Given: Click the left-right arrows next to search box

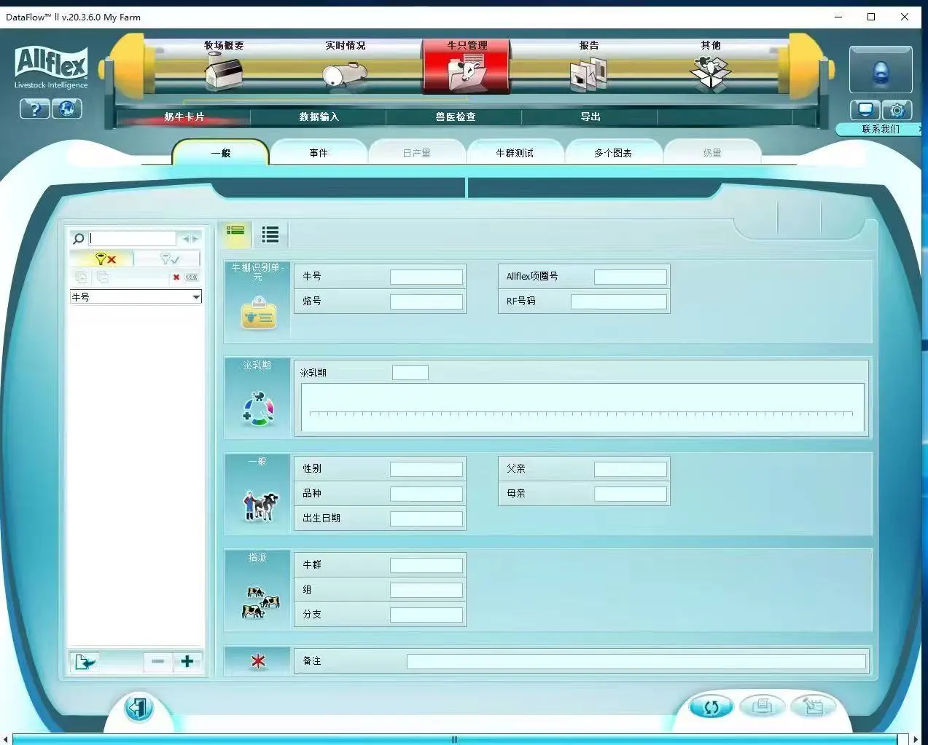Looking at the screenshot, I should click(x=190, y=238).
